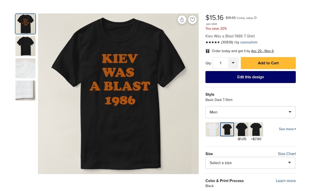The width and height of the screenshot is (313, 191).
Task: Expand the Men style dropdown
Action: [x=250, y=112]
